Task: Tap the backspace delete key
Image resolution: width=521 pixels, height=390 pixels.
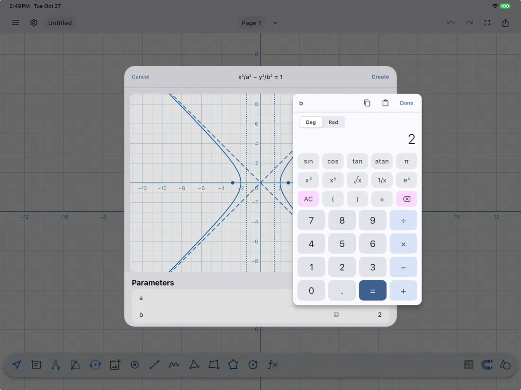Action: tap(406, 199)
